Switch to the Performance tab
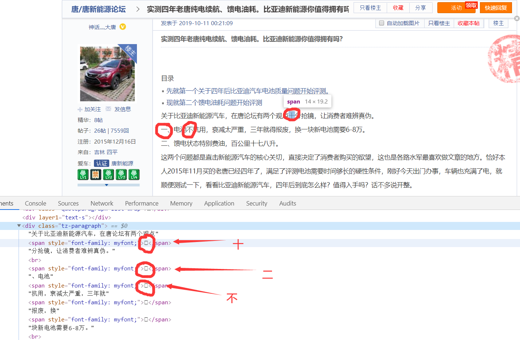This screenshot has width=520, height=340. pos(142,203)
